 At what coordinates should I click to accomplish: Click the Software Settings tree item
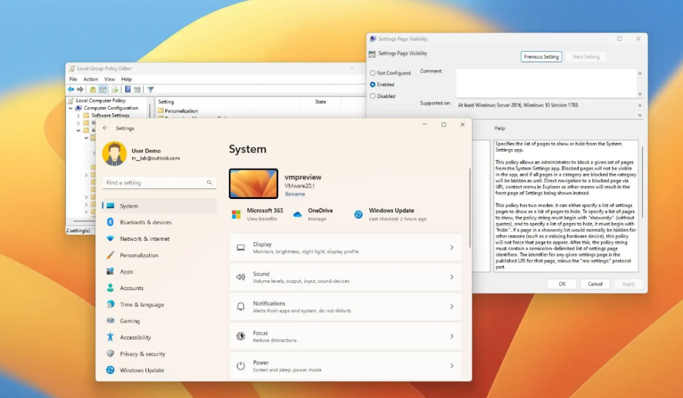[x=110, y=116]
